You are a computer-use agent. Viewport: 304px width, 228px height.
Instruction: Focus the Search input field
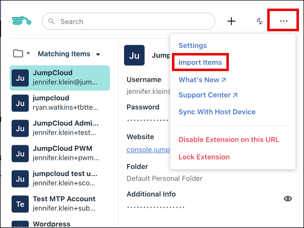[129, 21]
